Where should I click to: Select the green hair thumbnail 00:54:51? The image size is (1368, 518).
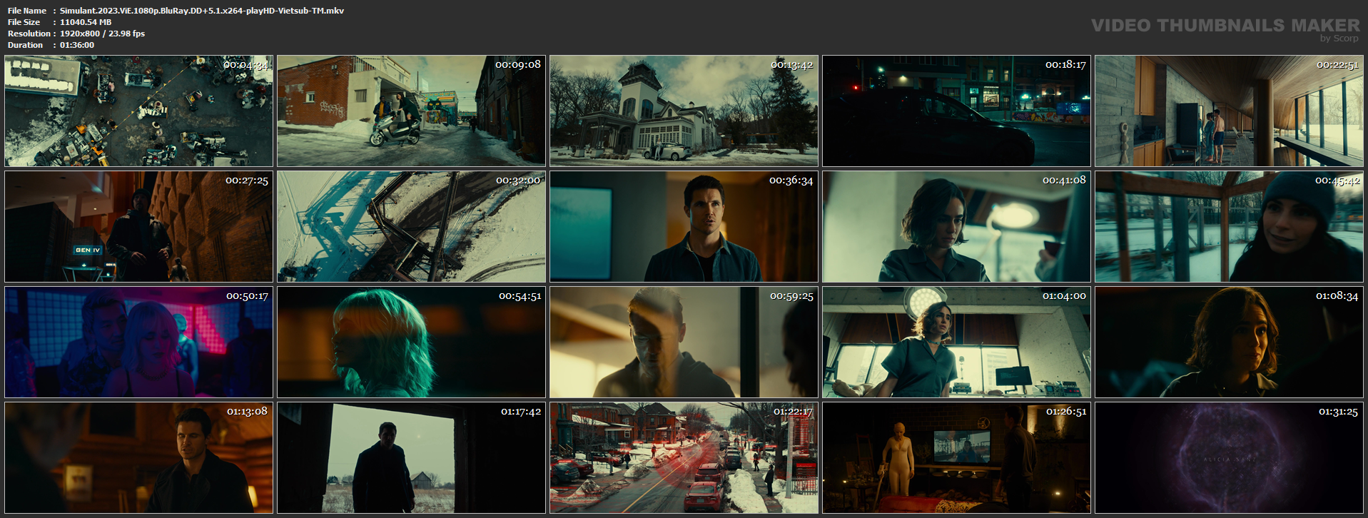(x=411, y=342)
